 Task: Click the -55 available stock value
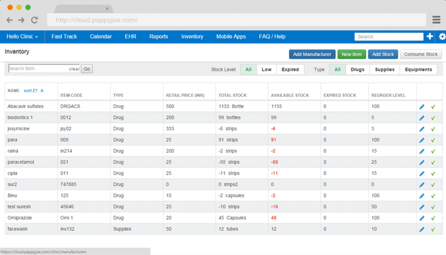tap(274, 162)
